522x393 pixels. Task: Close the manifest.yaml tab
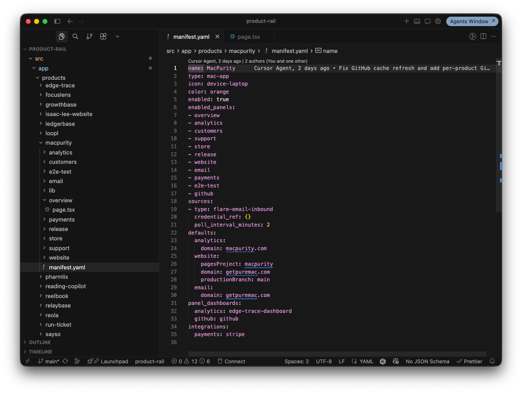(x=217, y=37)
